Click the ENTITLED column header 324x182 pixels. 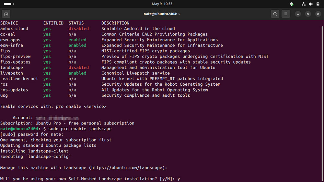(x=53, y=23)
